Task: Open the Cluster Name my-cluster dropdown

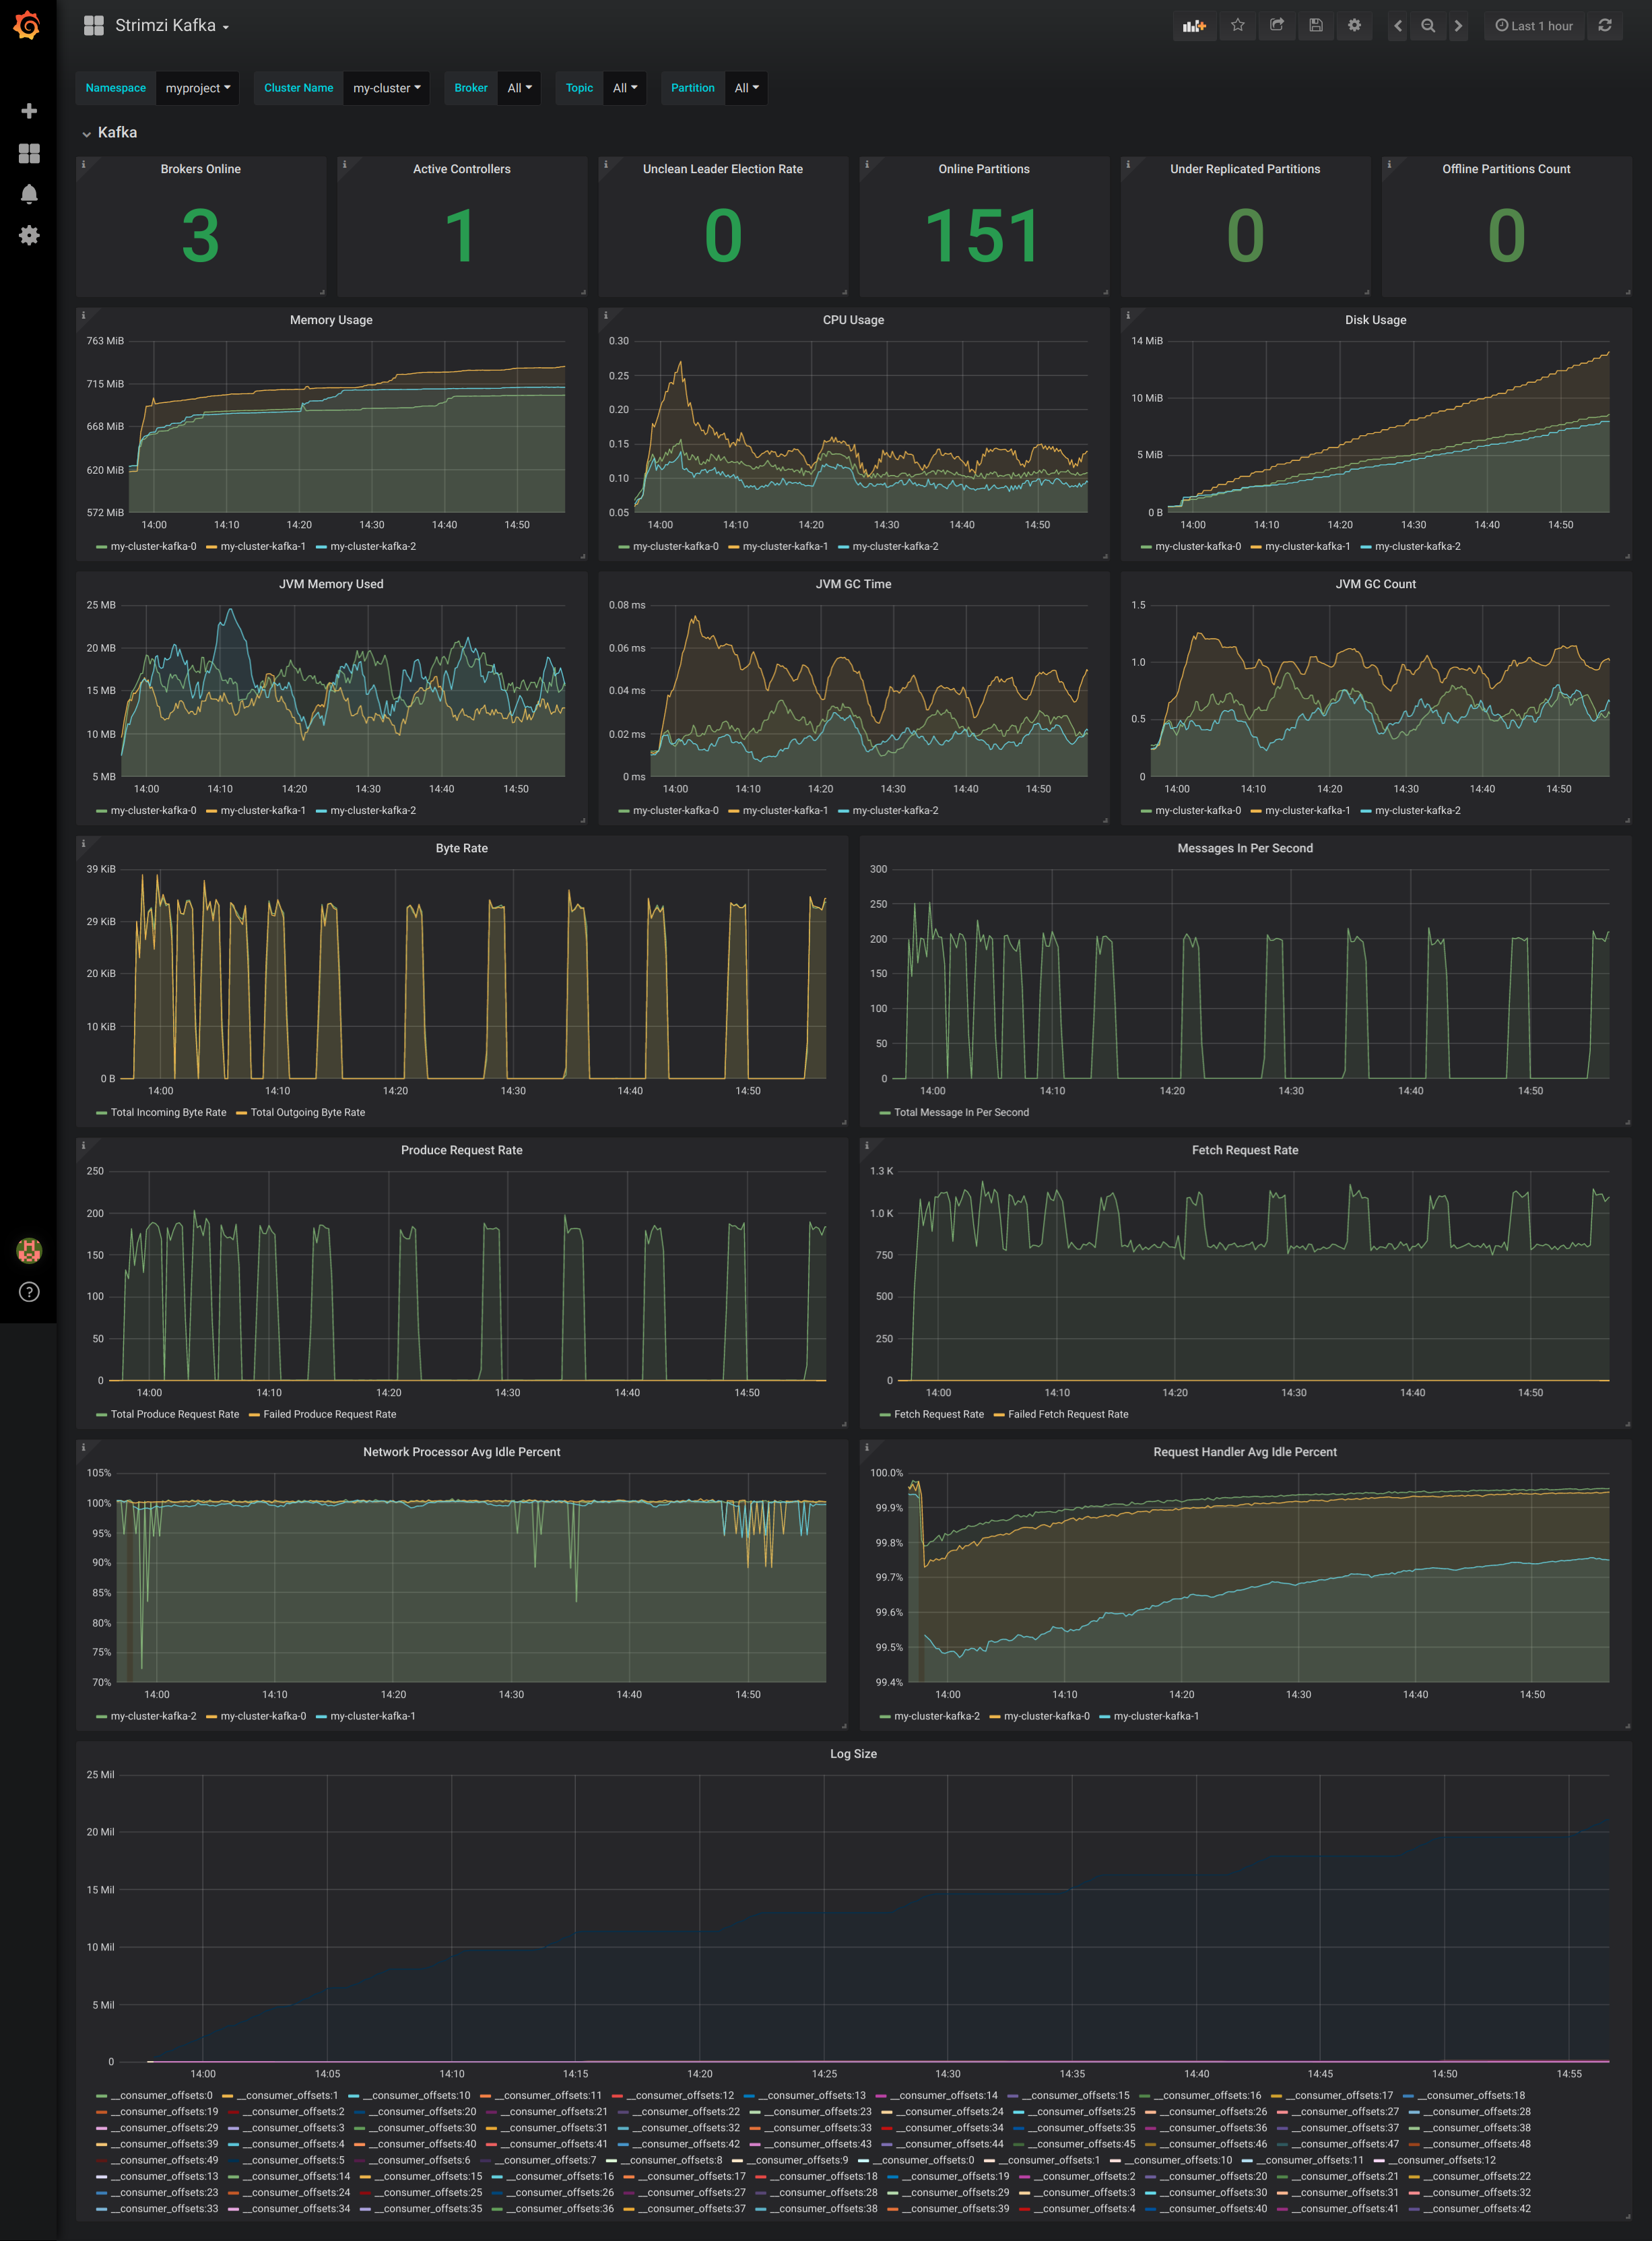Action: point(386,88)
